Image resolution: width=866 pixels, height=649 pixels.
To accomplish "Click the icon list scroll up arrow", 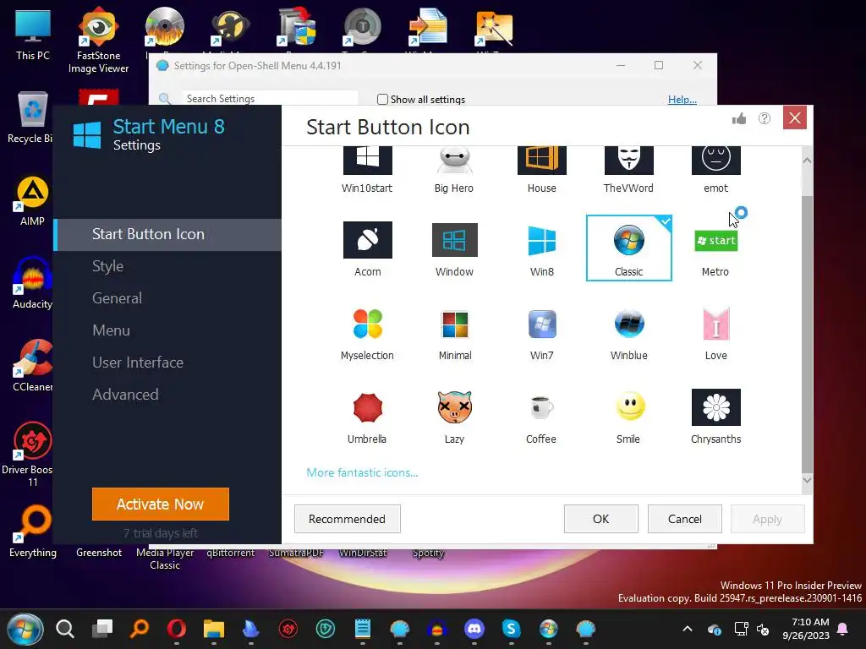I will click(x=807, y=161).
